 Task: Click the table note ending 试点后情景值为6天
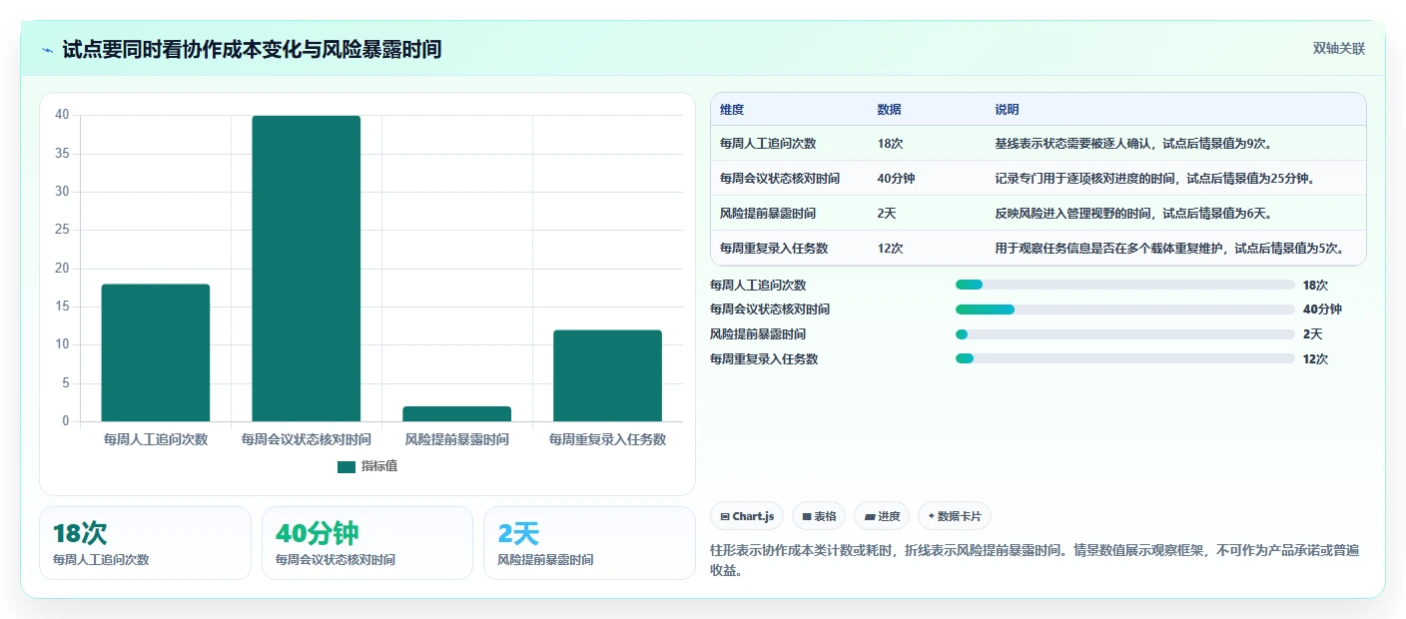pos(1133,214)
